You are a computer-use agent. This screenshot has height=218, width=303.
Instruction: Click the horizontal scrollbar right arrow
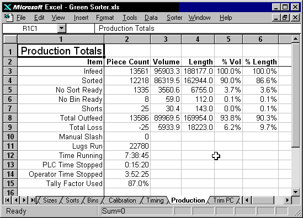pos(288,200)
